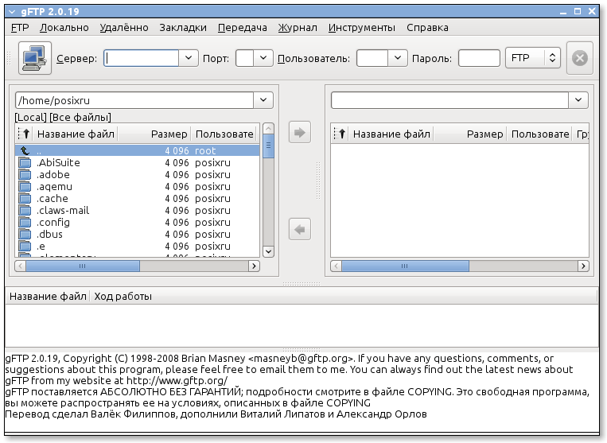This screenshot has width=607, height=443.
Task: Click the .claws-mail folder icon
Action: [x=25, y=211]
